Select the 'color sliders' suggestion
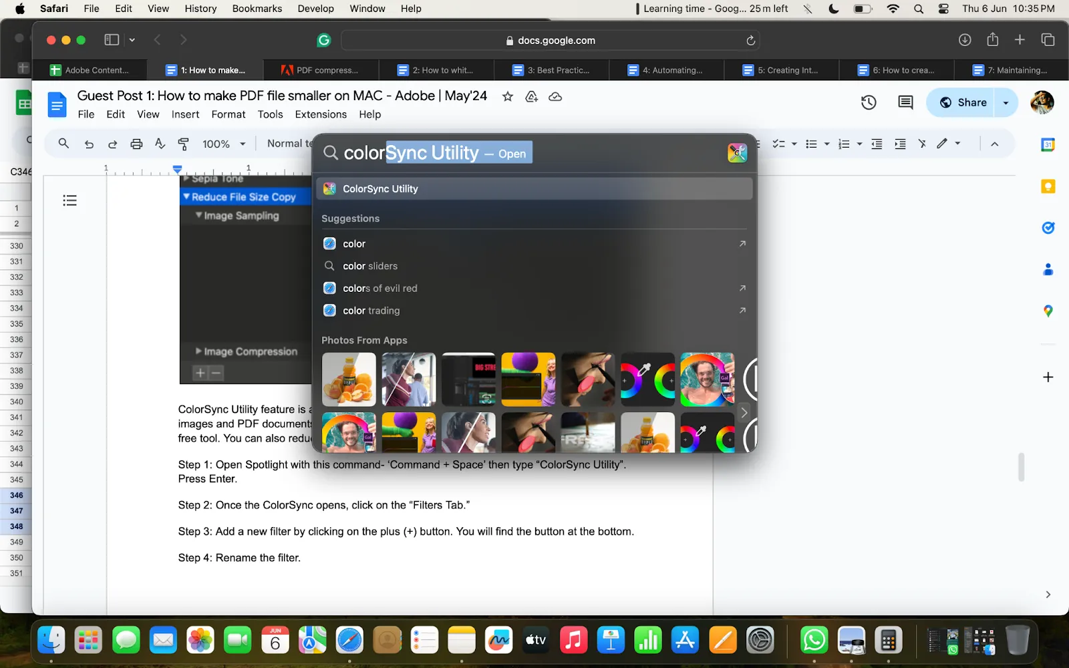1069x668 pixels. coord(534,266)
